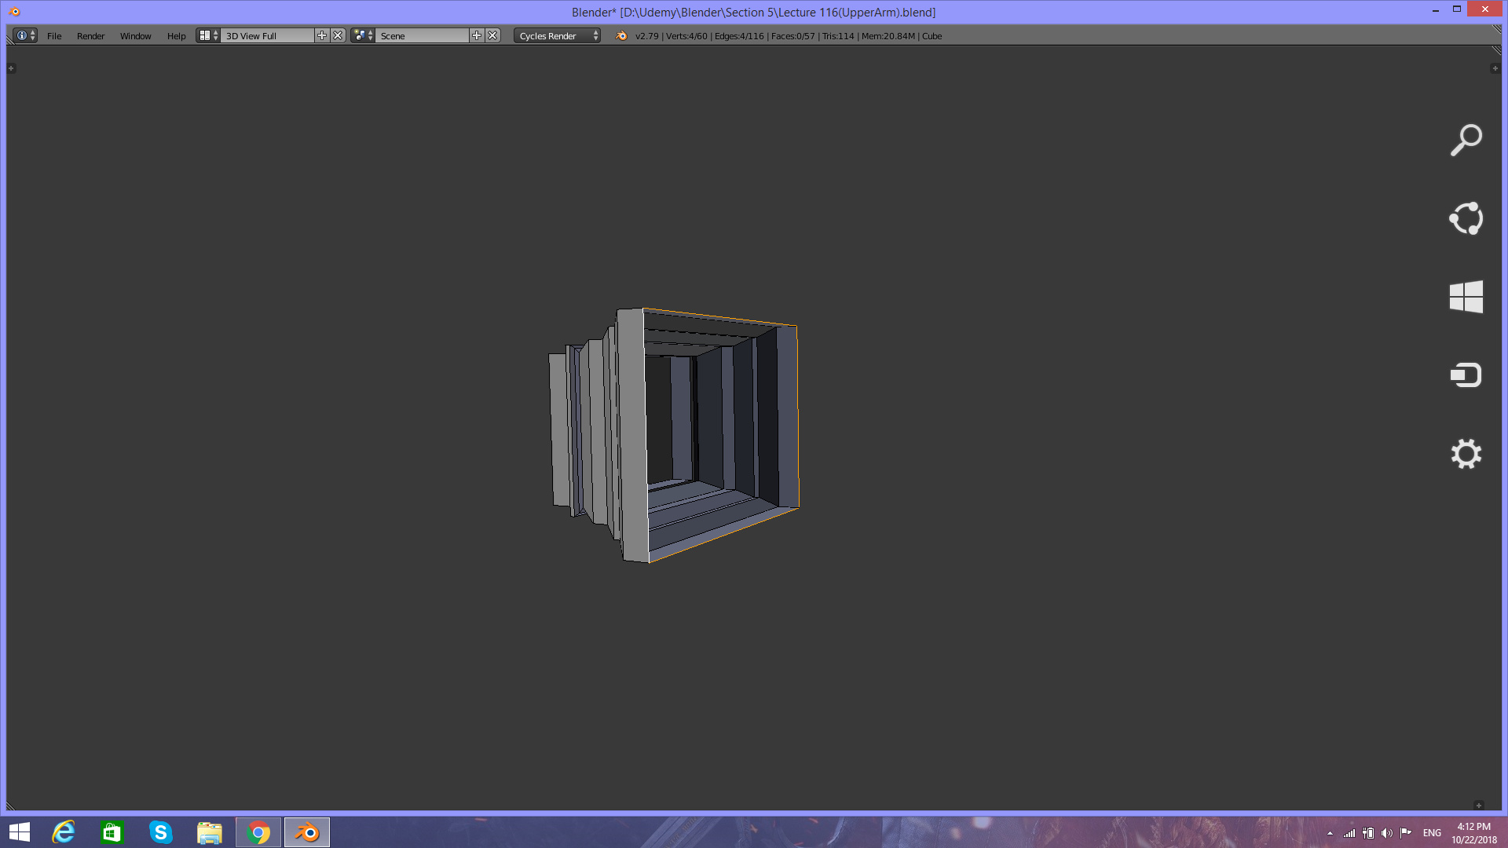Click the Verts:4/60 statistic
Viewport: 1508px width, 848px height.
point(686,36)
